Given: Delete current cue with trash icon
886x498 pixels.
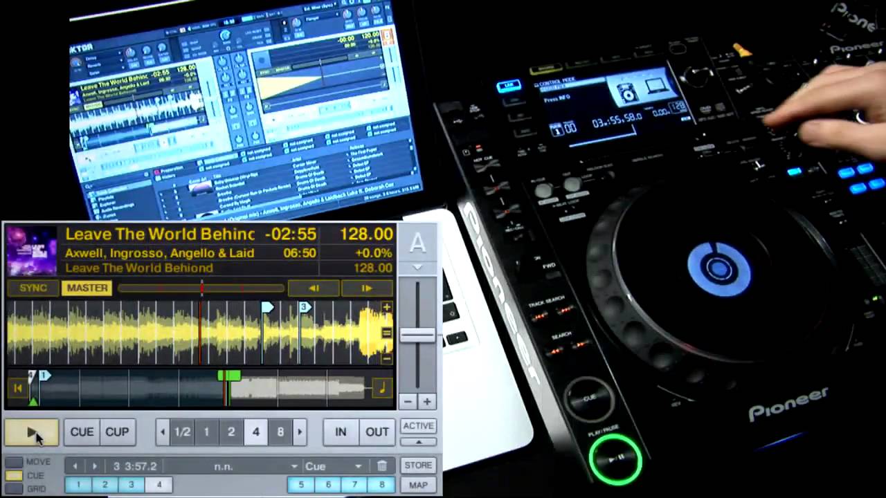Looking at the screenshot, I should tap(382, 466).
